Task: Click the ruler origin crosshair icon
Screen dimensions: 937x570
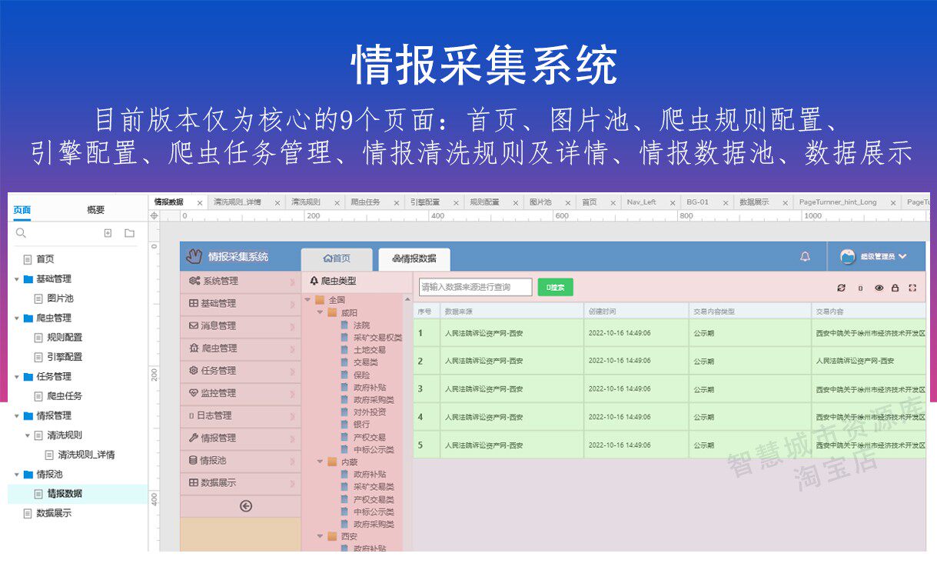Action: pos(154,216)
